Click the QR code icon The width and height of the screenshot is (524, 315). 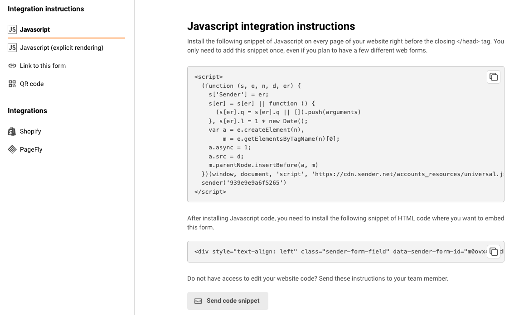(12, 84)
